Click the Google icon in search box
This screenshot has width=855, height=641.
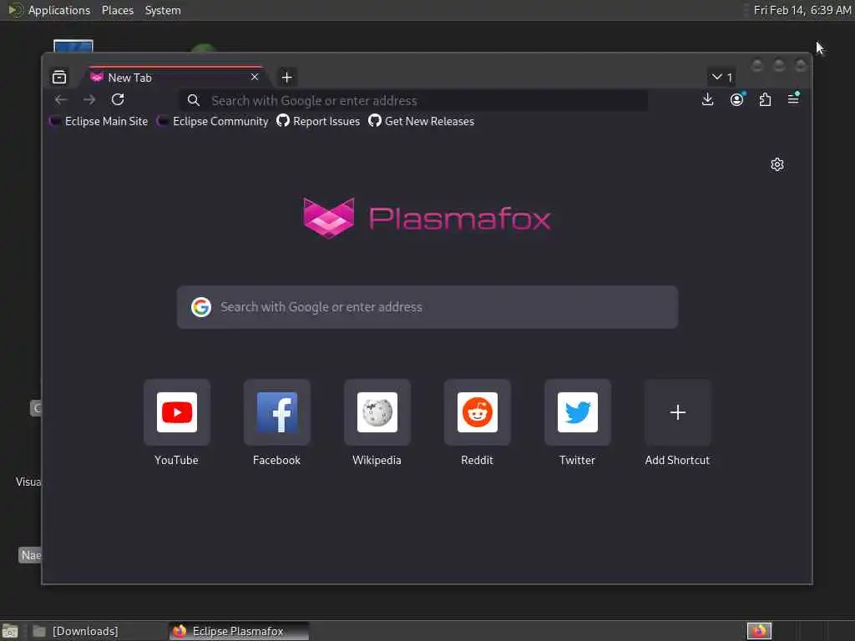[201, 307]
